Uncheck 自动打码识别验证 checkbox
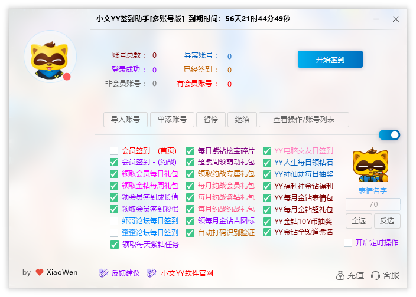 coord(190,233)
